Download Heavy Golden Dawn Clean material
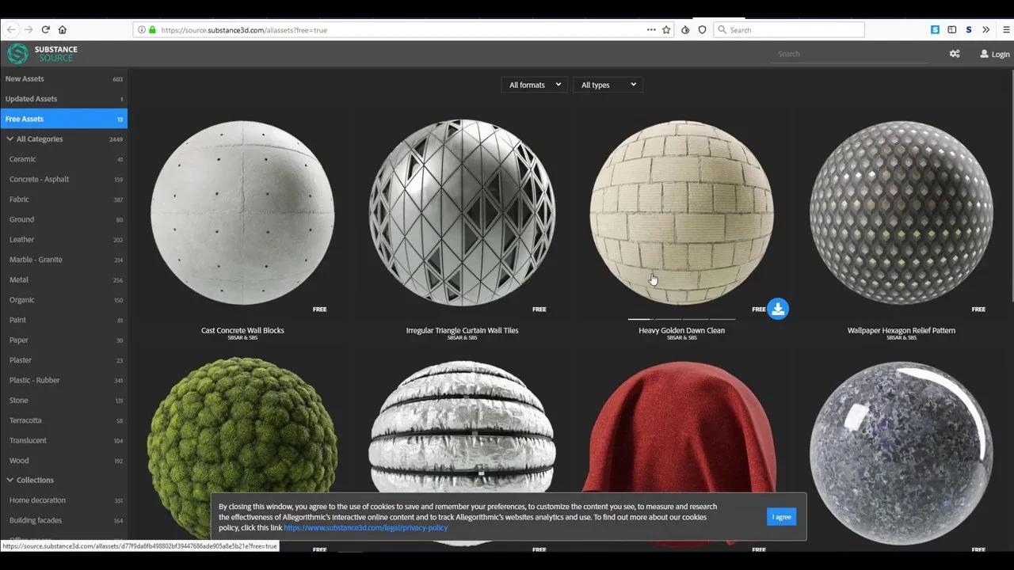This screenshot has width=1014, height=570. point(777,308)
